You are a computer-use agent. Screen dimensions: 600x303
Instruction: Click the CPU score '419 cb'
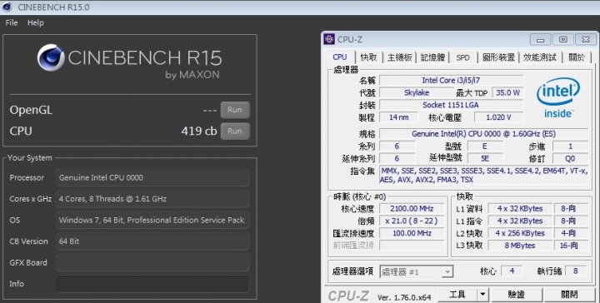pos(199,131)
